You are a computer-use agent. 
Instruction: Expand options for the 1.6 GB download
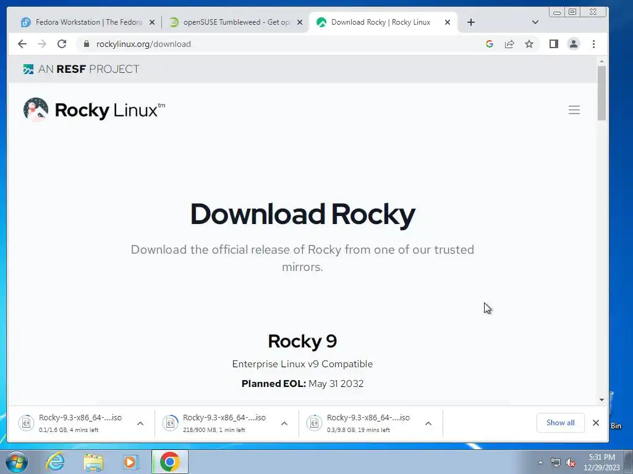pos(140,423)
